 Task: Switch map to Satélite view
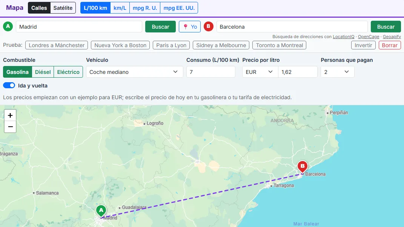tap(63, 8)
